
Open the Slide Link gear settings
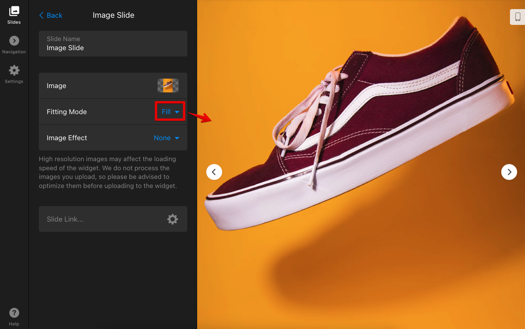click(x=173, y=219)
